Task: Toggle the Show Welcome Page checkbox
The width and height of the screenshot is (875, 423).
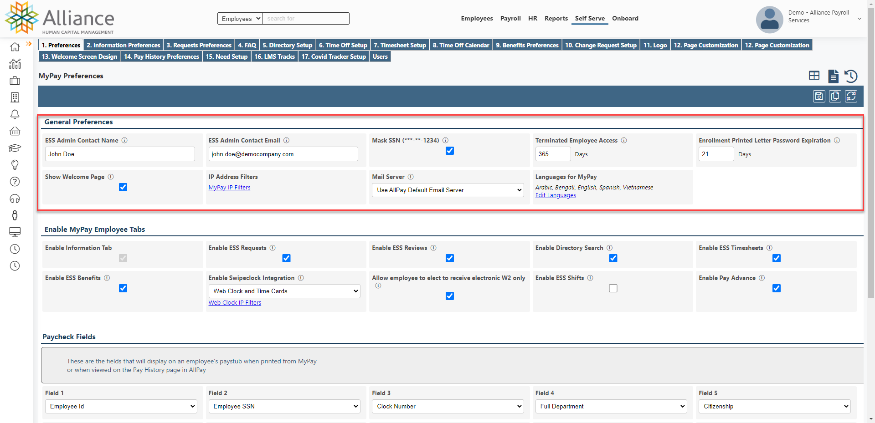Action: pyautogui.click(x=123, y=187)
